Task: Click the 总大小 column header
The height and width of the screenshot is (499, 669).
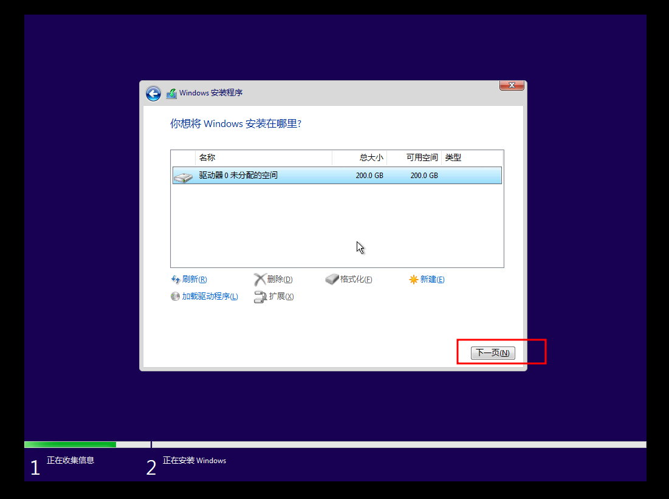Action: click(359, 157)
